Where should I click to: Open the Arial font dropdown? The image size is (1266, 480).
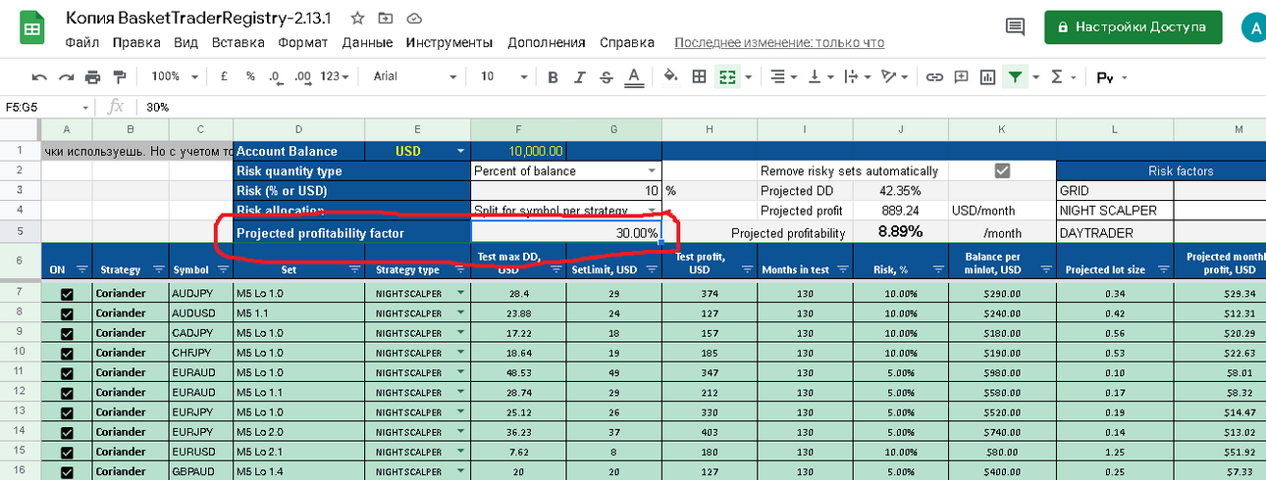415,76
